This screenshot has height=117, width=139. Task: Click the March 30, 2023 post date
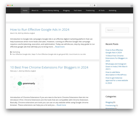16,33
